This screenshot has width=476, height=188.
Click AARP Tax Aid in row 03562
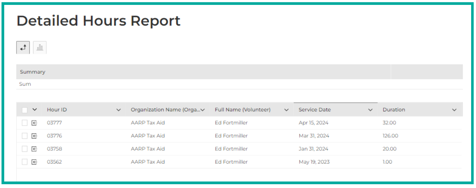(148, 162)
